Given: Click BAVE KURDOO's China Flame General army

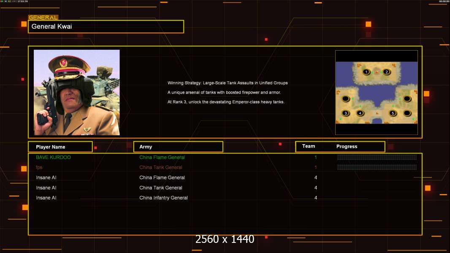Looking at the screenshot, I should [162, 157].
